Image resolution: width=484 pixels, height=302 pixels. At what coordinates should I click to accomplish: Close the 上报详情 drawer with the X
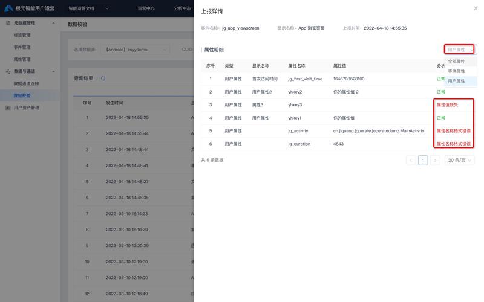tap(476, 8)
